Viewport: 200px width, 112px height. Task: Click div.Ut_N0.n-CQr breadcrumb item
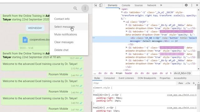tap(182, 73)
